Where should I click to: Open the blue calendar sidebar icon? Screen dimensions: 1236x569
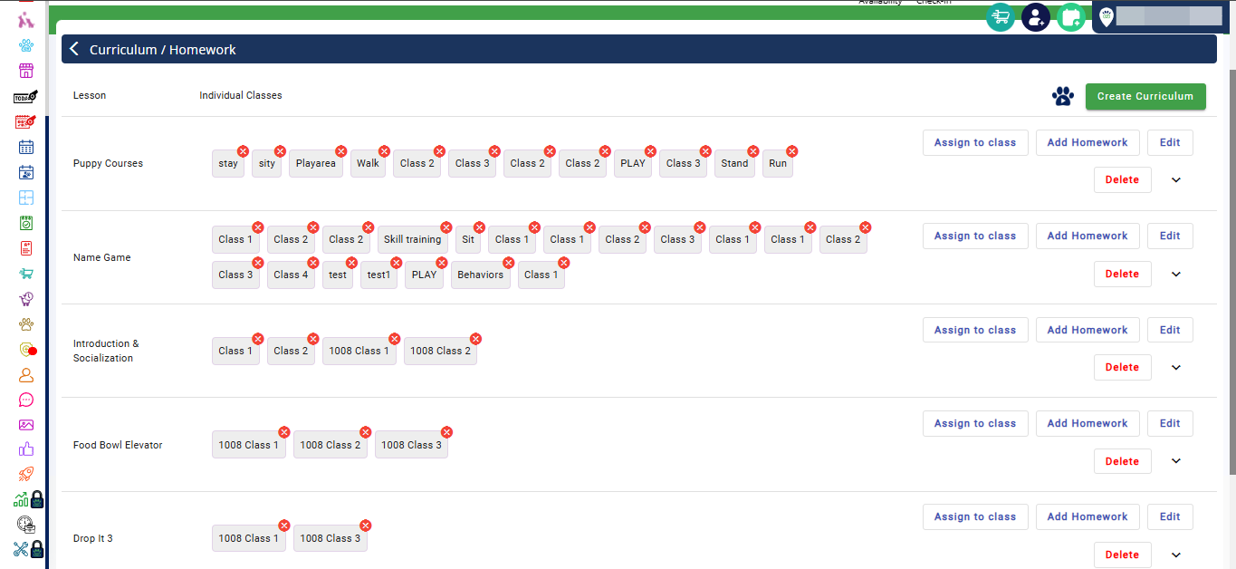click(26, 147)
